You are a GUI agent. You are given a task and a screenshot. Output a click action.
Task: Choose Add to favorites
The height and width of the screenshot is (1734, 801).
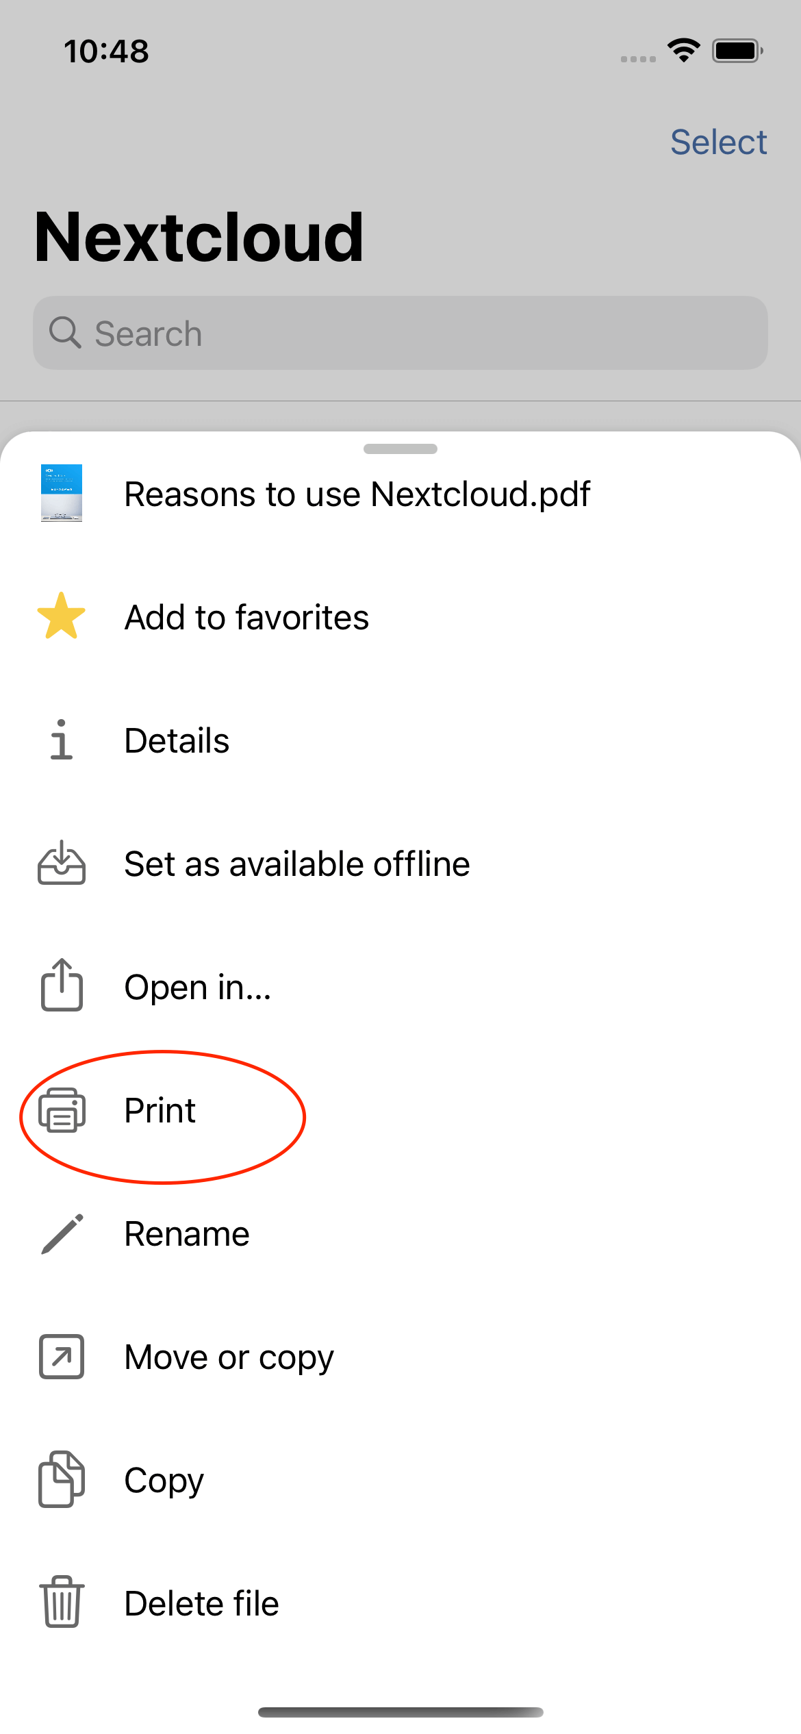tap(400, 617)
